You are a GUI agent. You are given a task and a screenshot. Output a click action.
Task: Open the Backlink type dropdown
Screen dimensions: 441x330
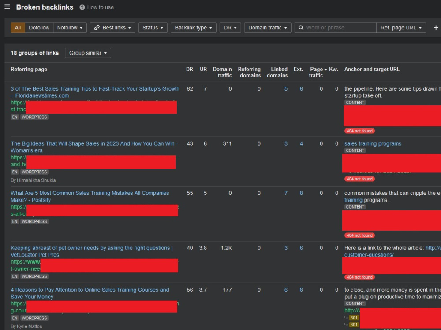[193, 27]
